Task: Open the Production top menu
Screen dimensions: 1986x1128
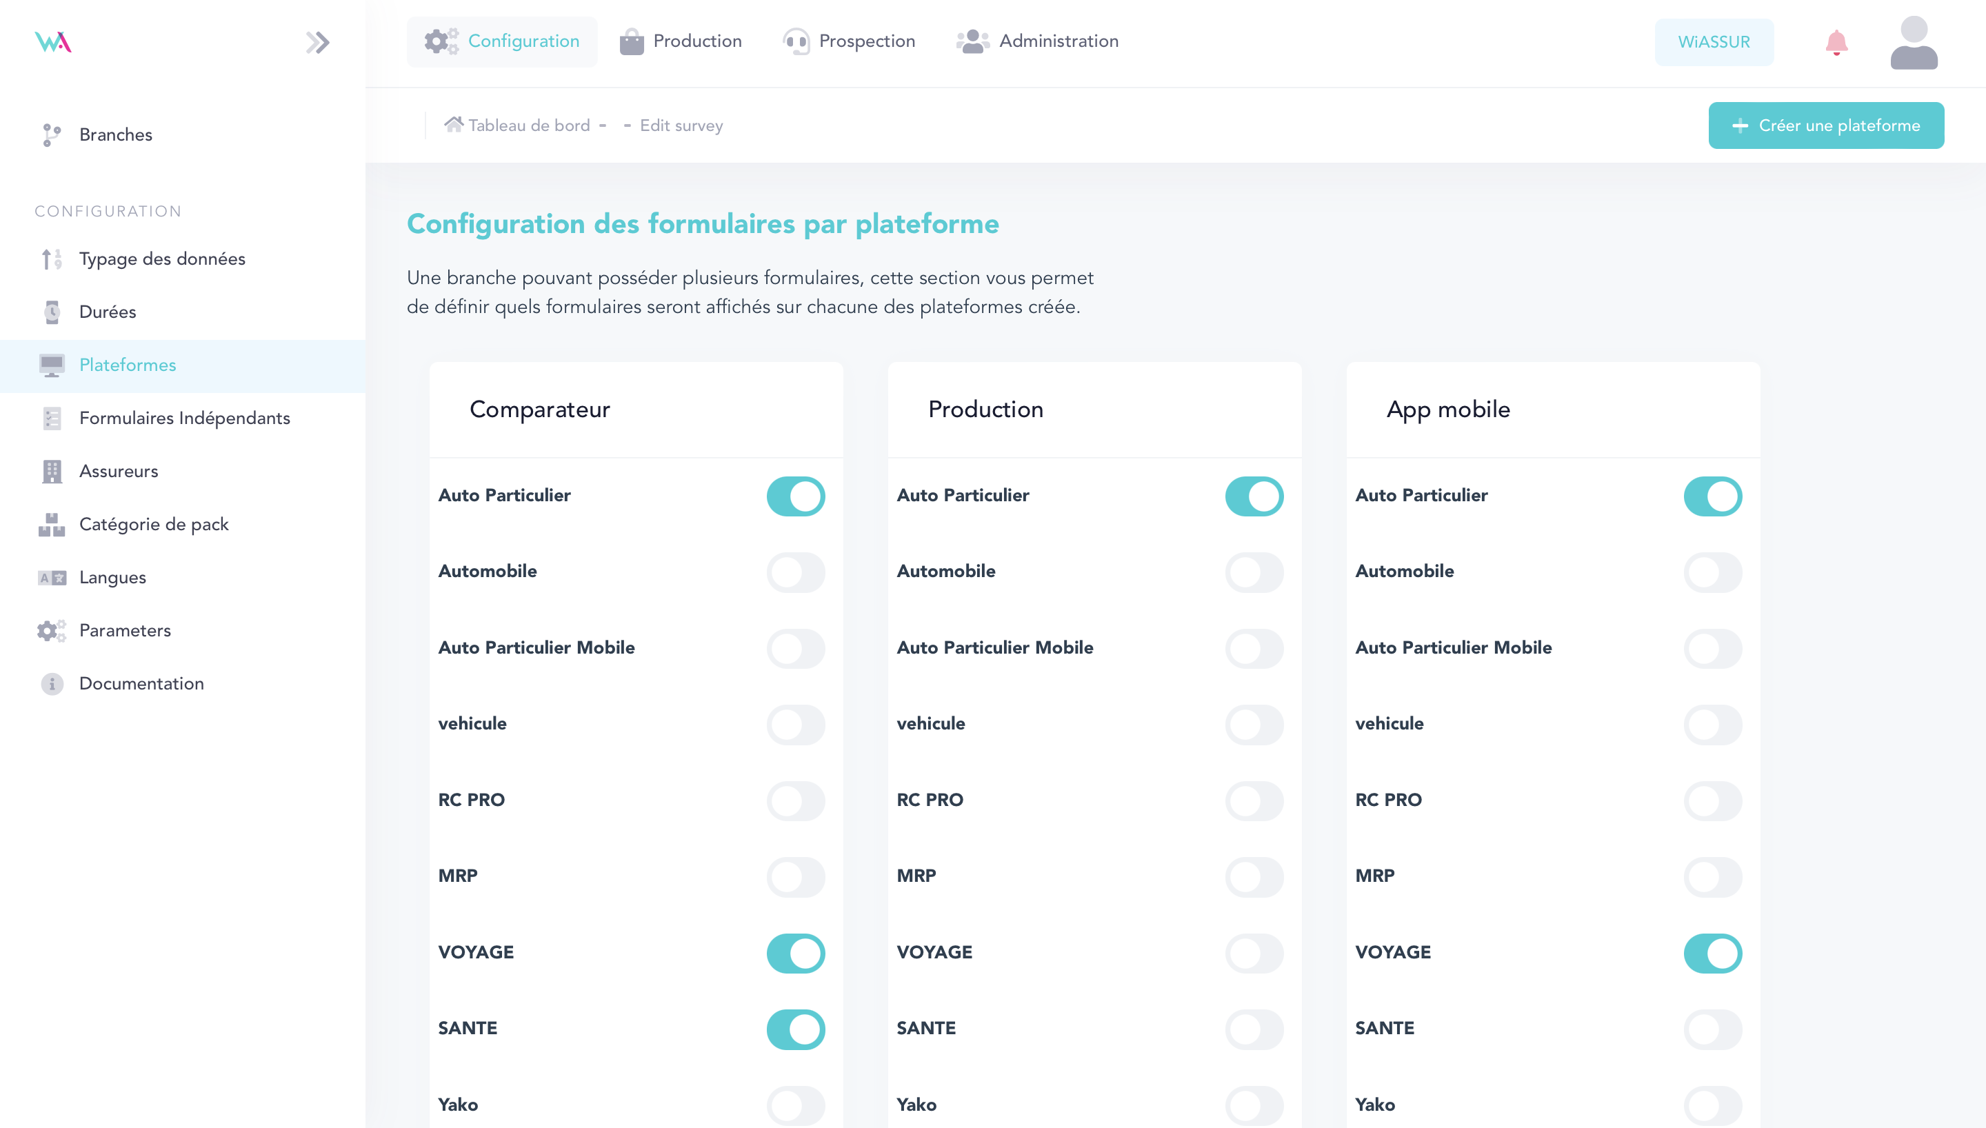Action: (681, 41)
